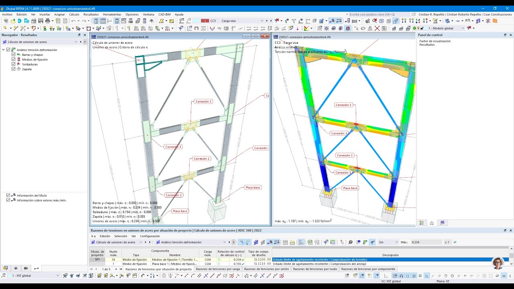Collapse the Análisis tensión-deformación tree node
This screenshot has height=289, width=514.
tap(3, 50)
